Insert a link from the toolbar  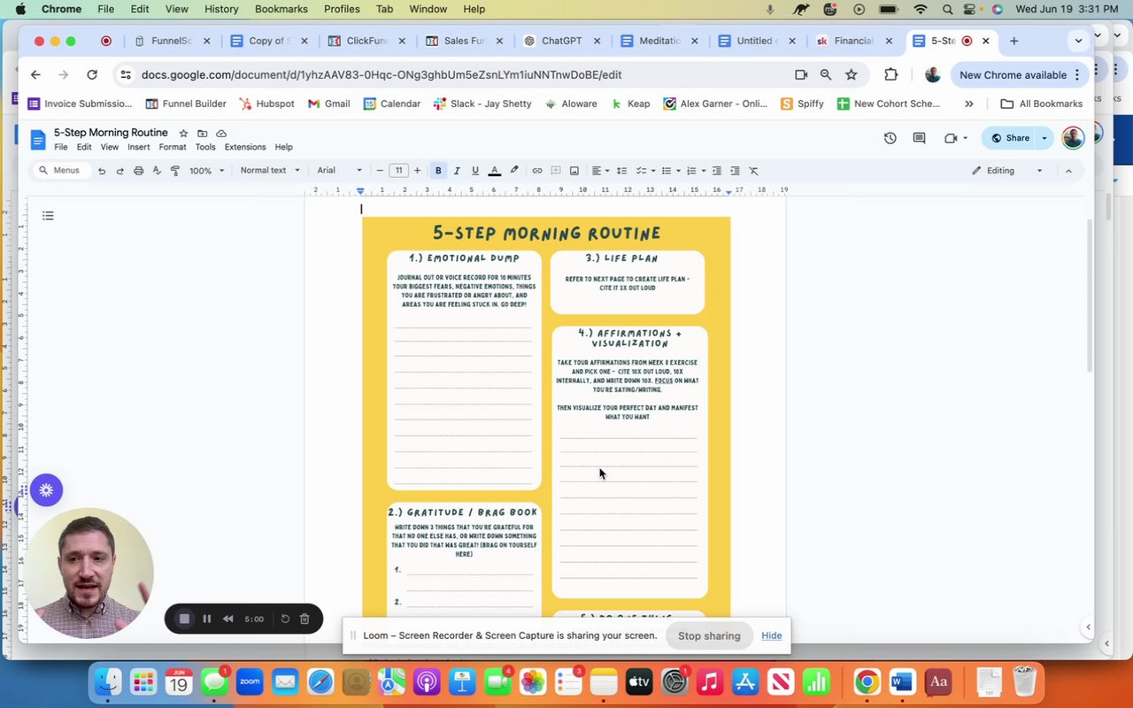tap(537, 171)
